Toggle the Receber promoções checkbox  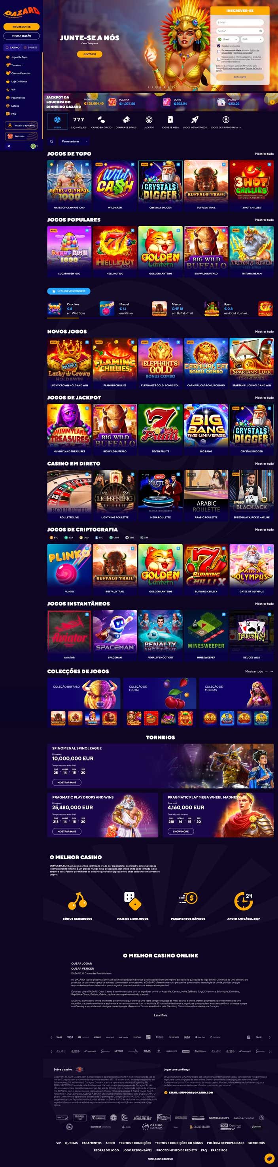pos(218,46)
